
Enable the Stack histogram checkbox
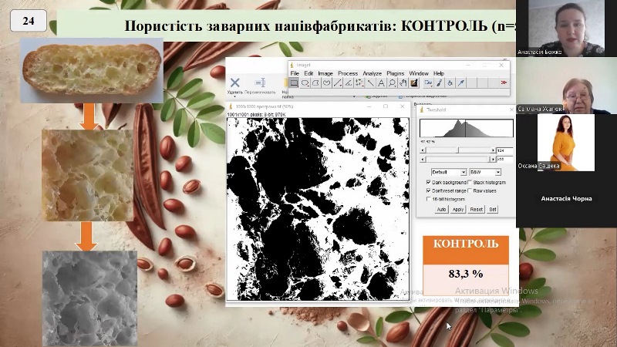tap(470, 182)
